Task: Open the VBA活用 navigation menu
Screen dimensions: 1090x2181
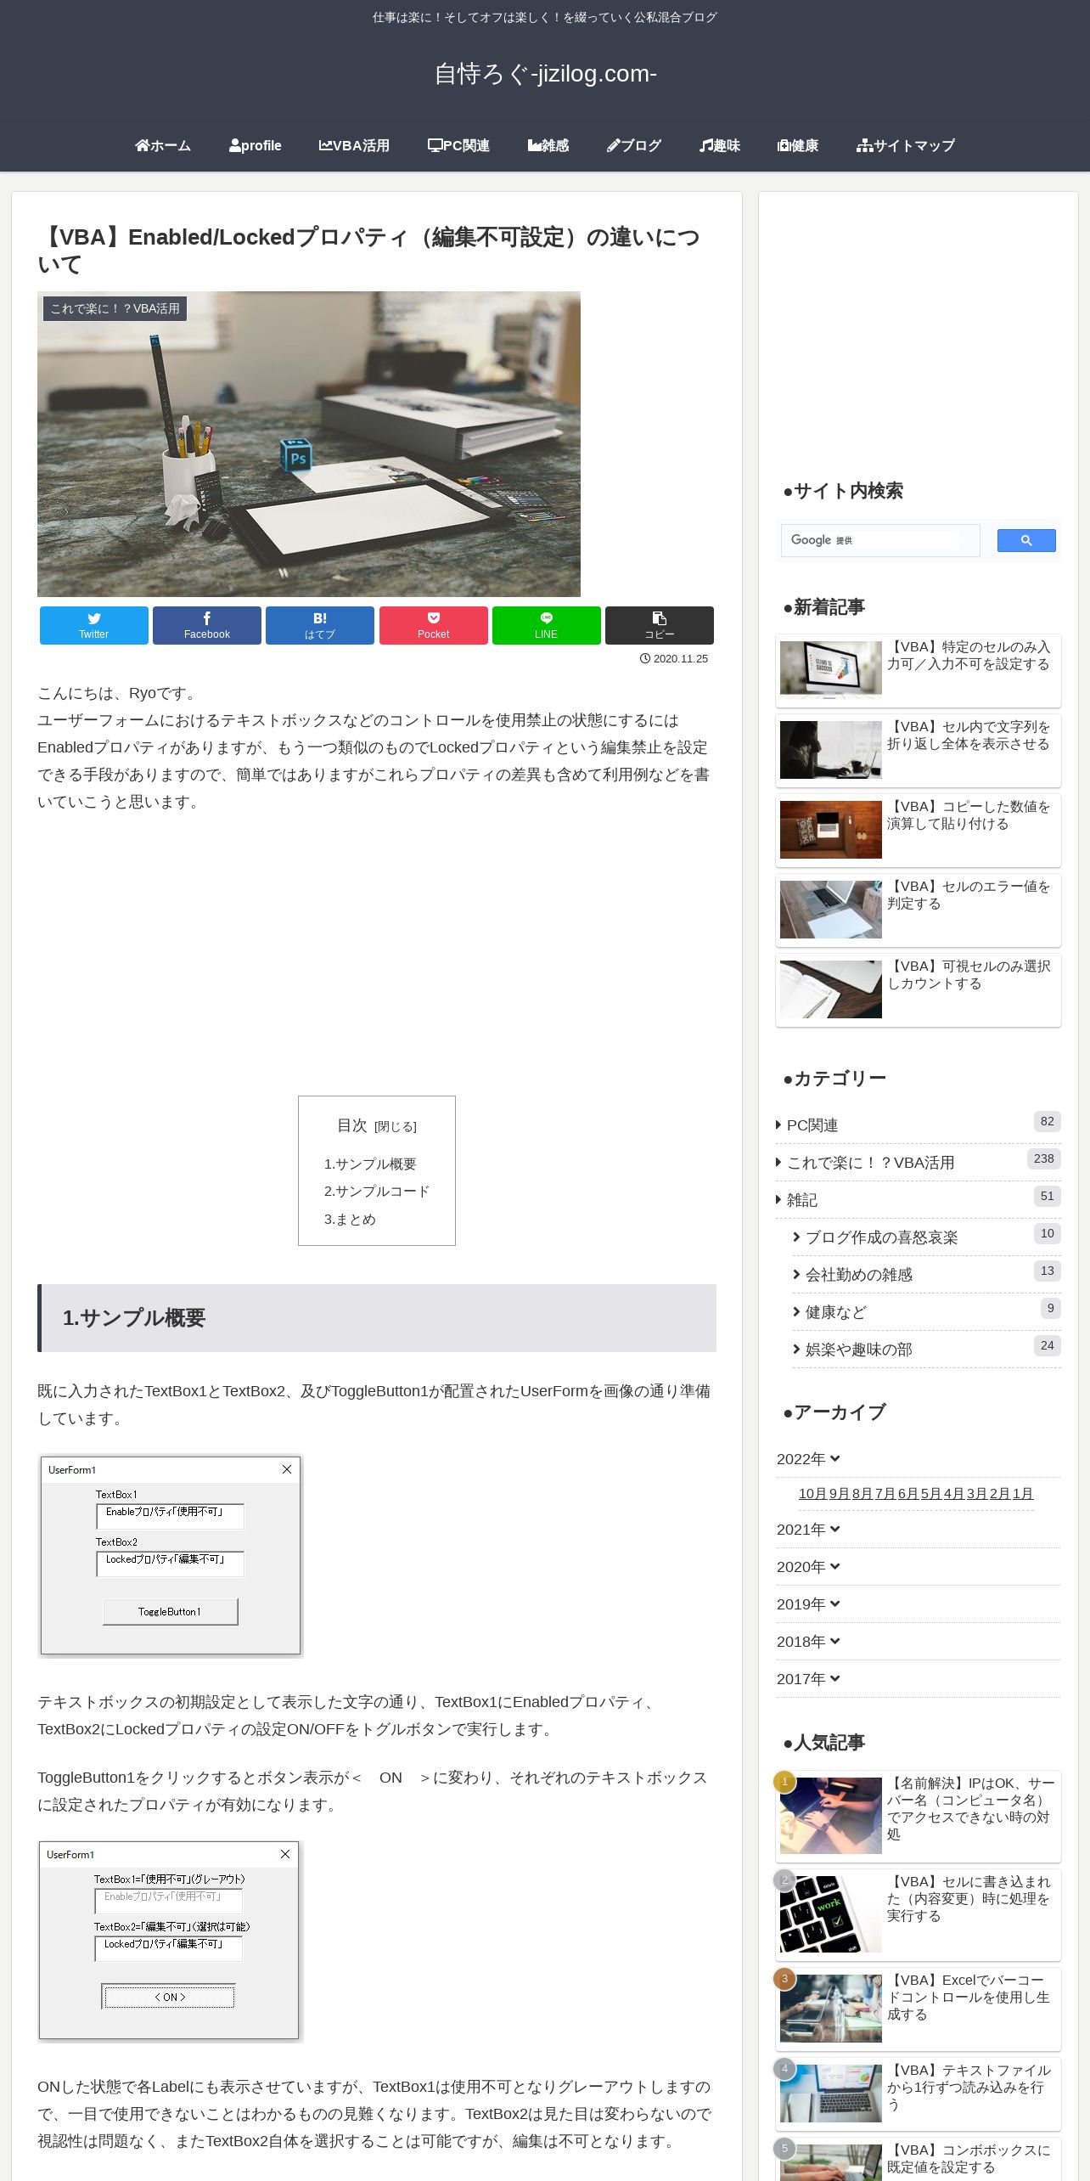Action: [354, 145]
